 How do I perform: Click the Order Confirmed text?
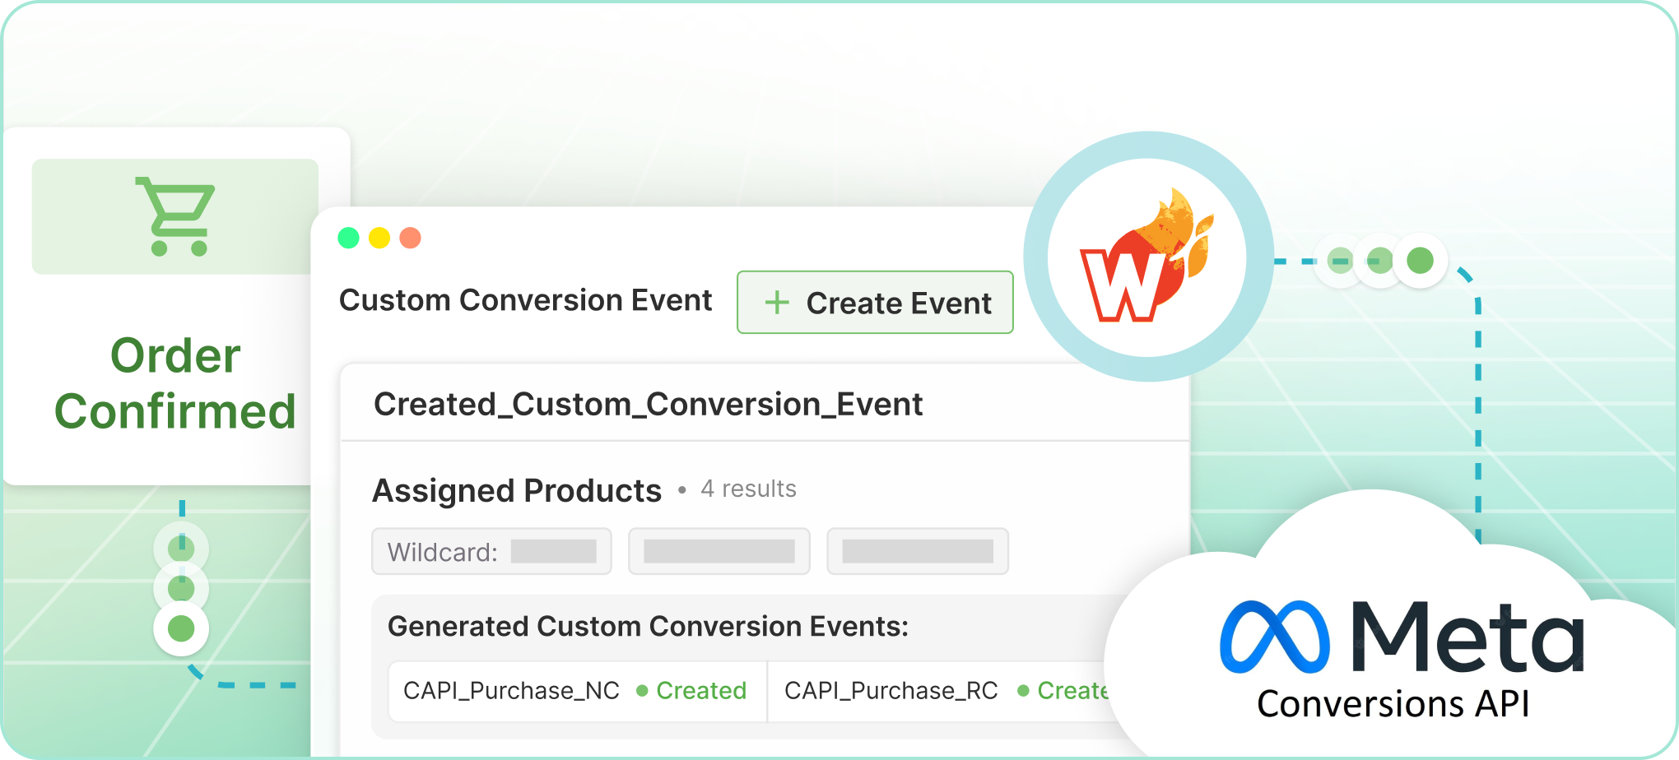click(x=175, y=383)
